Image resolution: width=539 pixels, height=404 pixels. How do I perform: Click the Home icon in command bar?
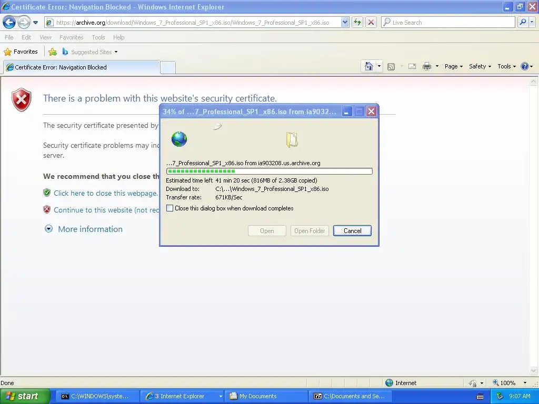(368, 66)
